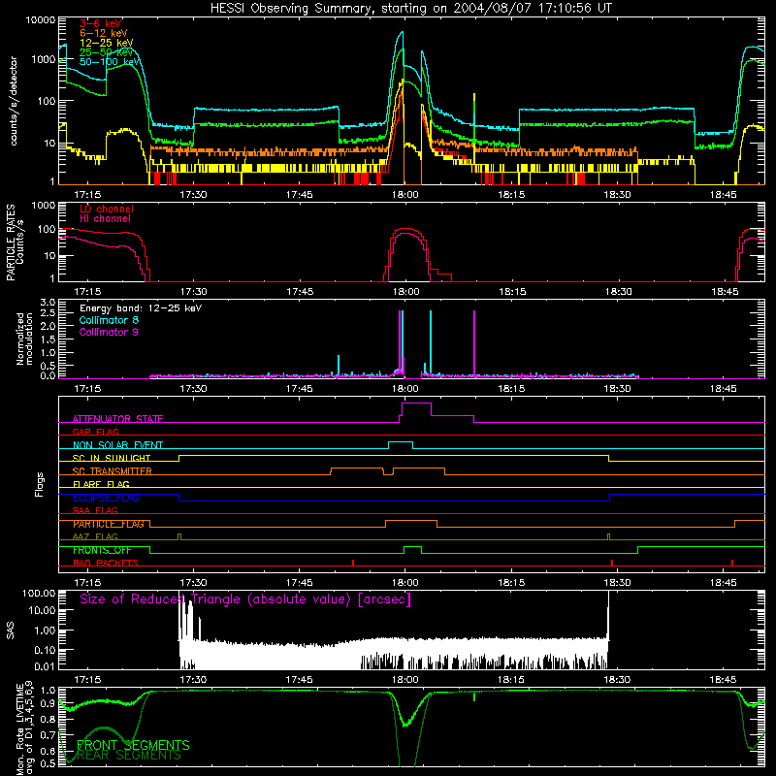The image size is (776, 776).
Task: Click the GAP_FLAG label
Action: (95, 432)
